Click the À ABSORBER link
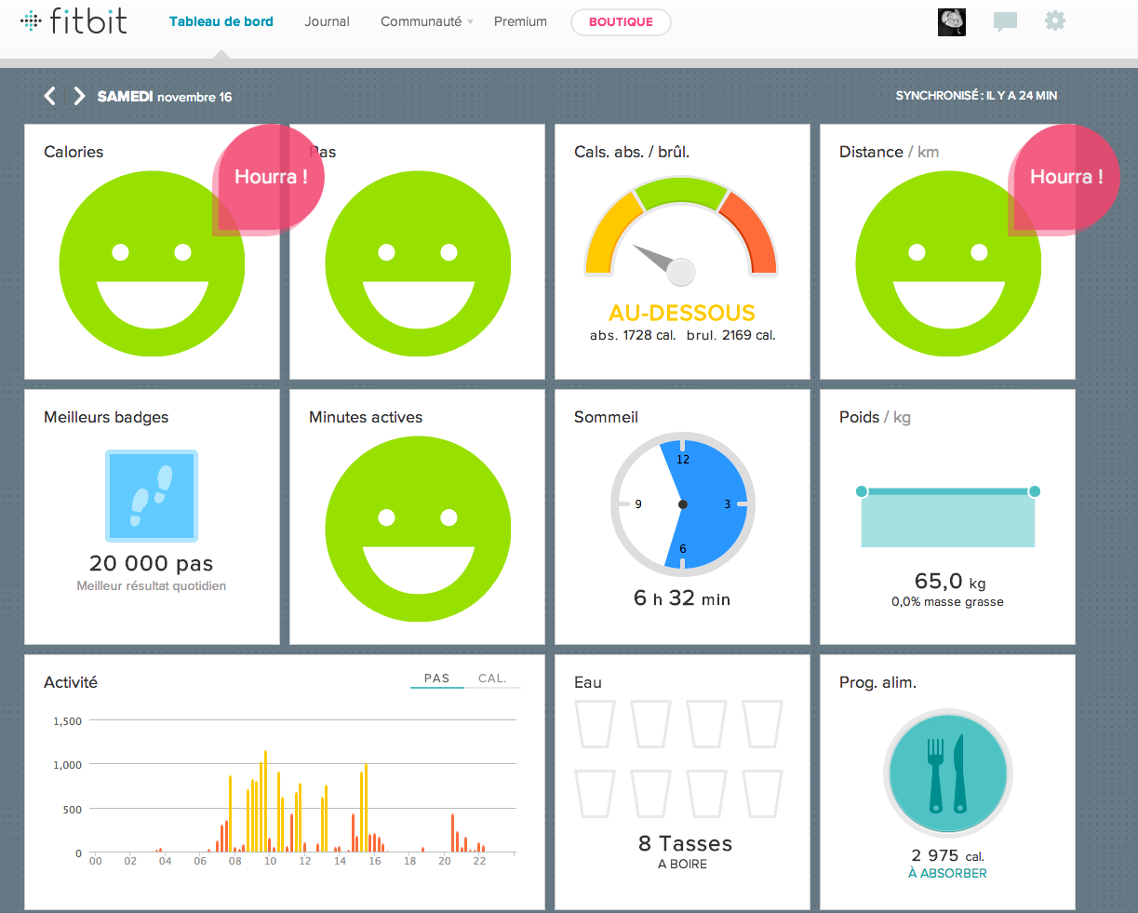Screen dimensions: 1138x913 (948, 873)
